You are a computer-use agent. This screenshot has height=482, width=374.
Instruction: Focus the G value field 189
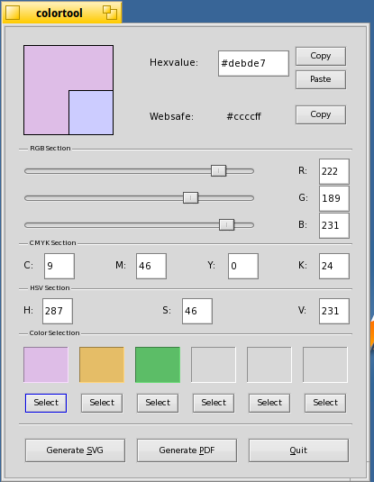point(334,198)
